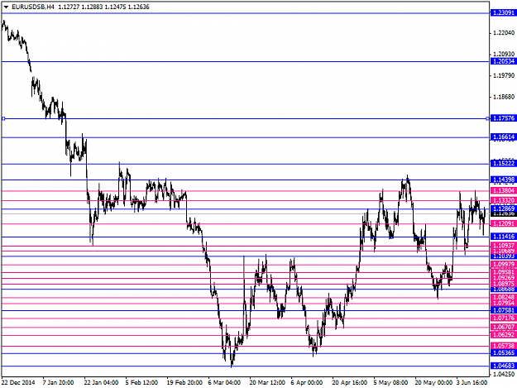Click the 1.07176 pink price label
The width and height of the screenshot is (517, 388).
(x=503, y=319)
